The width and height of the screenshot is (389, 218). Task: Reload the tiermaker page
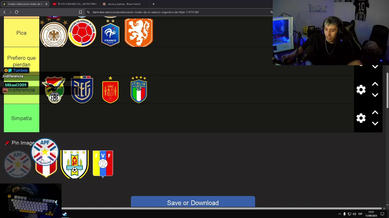pyautogui.click(x=16, y=12)
